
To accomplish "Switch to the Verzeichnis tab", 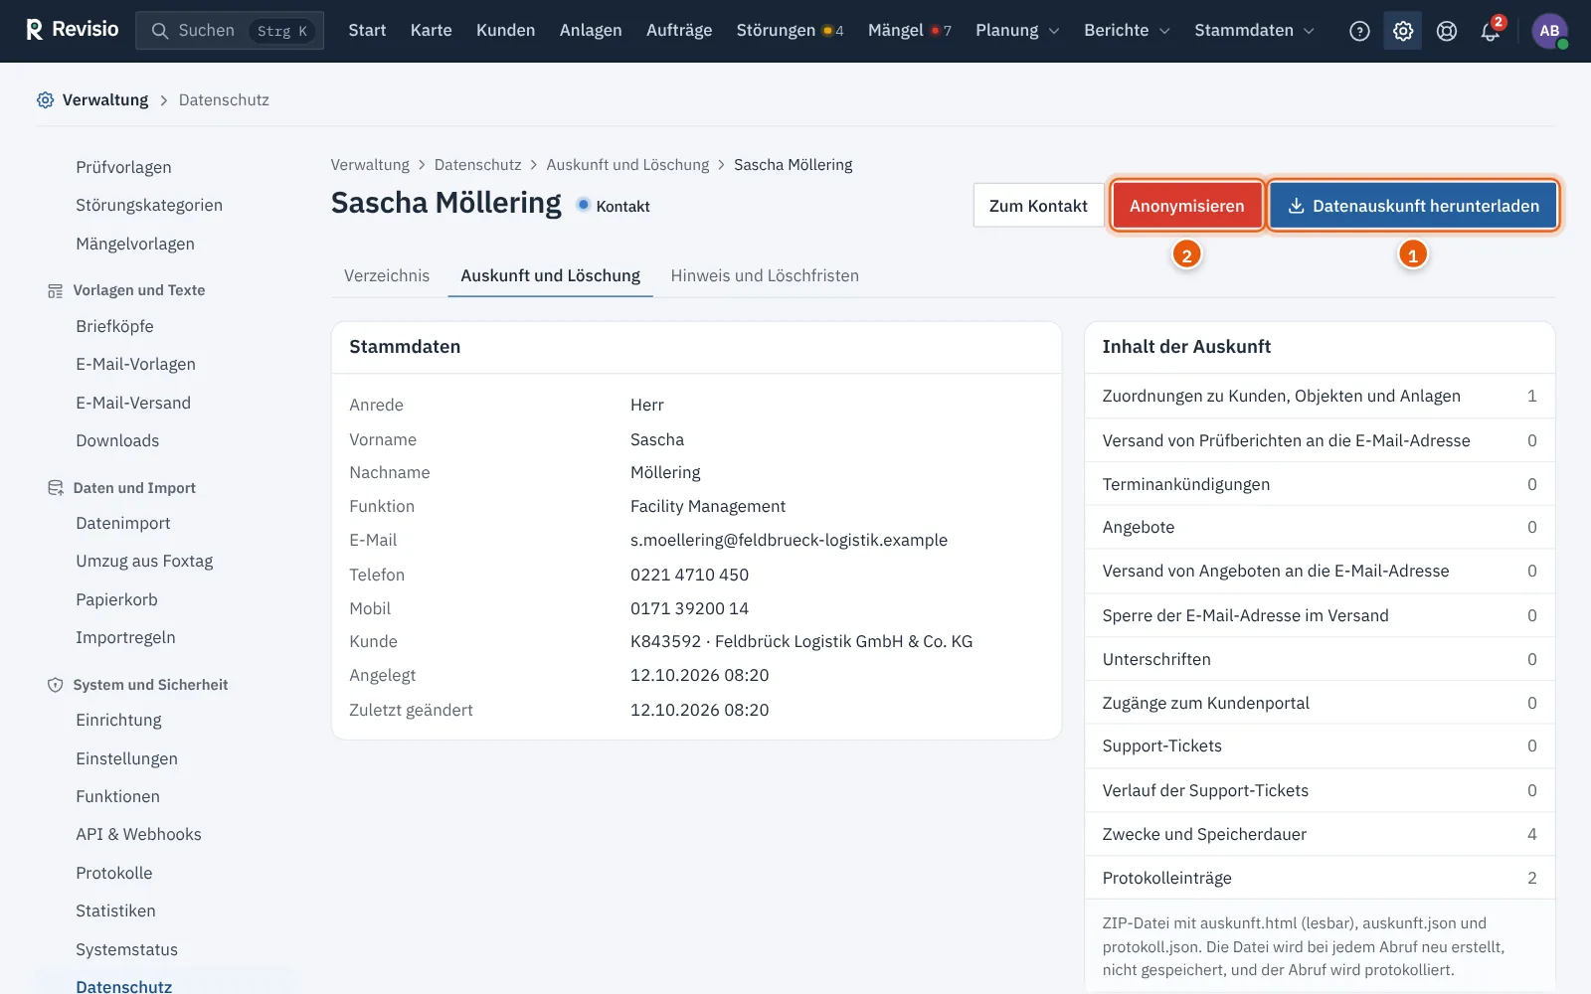I will 387,275.
